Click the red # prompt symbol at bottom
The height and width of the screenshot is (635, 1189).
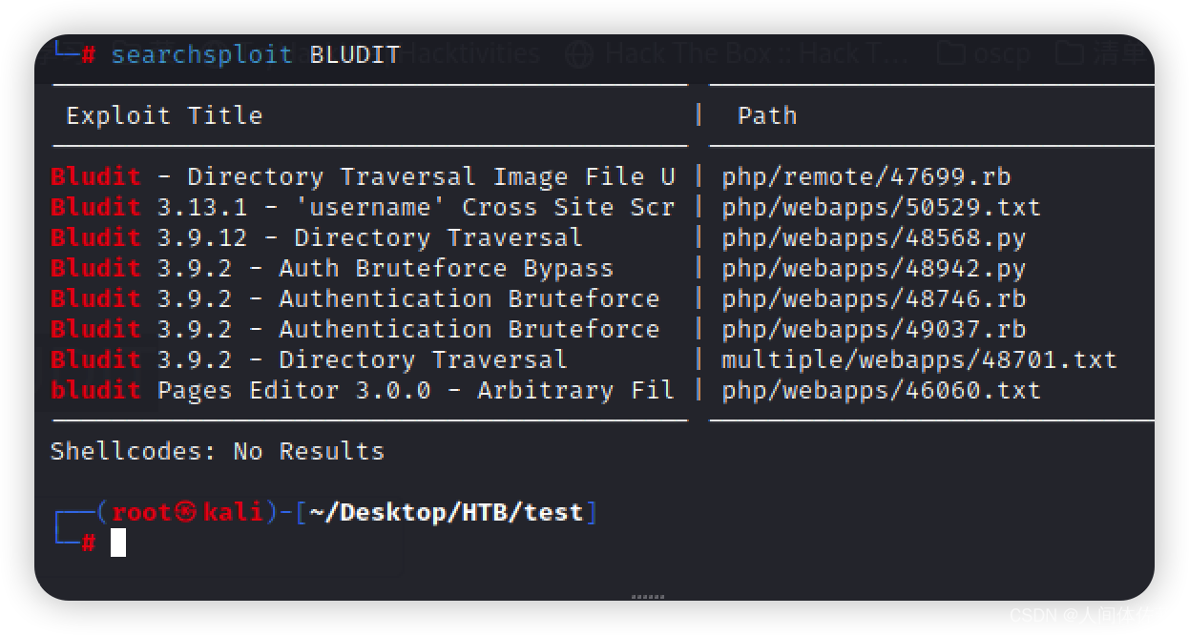88,543
